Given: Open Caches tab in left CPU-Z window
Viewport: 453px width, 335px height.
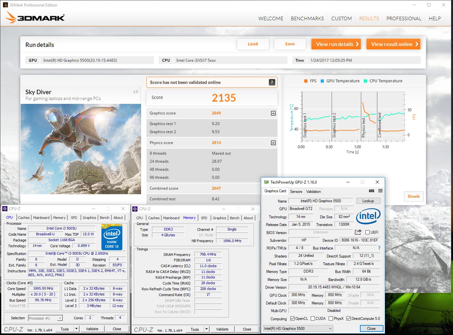Looking at the screenshot, I should tap(24, 218).
